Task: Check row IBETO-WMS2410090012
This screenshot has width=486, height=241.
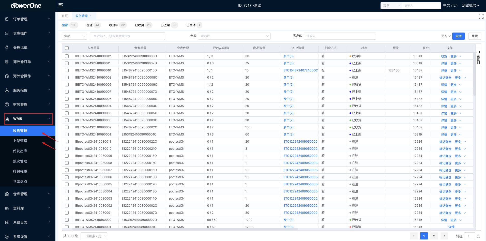Action: click(67, 56)
